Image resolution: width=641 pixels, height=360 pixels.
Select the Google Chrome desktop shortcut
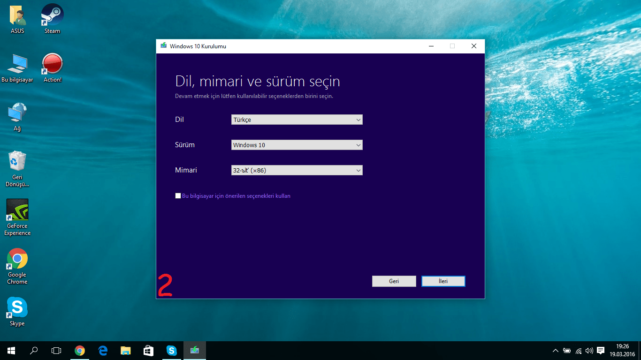[17, 266]
